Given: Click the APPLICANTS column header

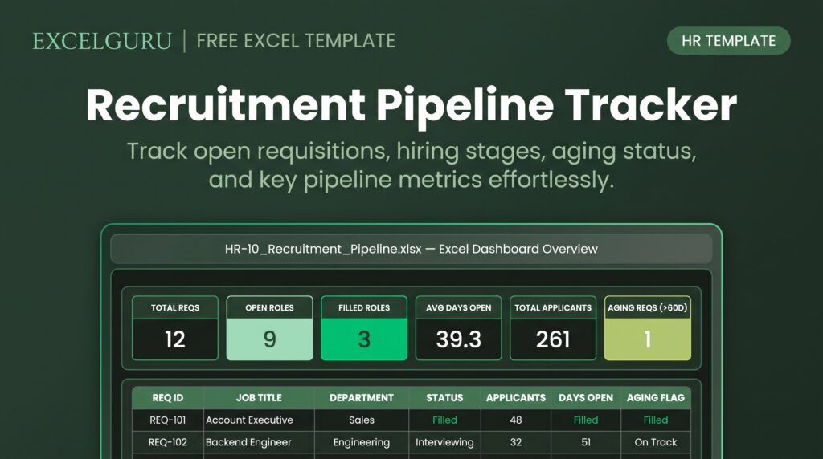Looking at the screenshot, I should 516,398.
